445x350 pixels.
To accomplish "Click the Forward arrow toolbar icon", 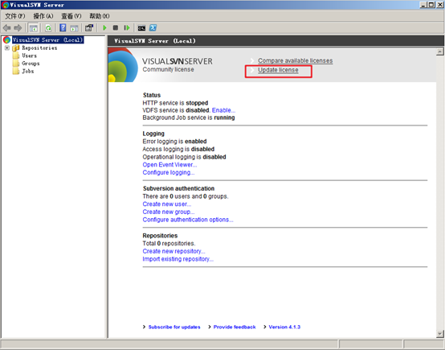I will 18,28.
